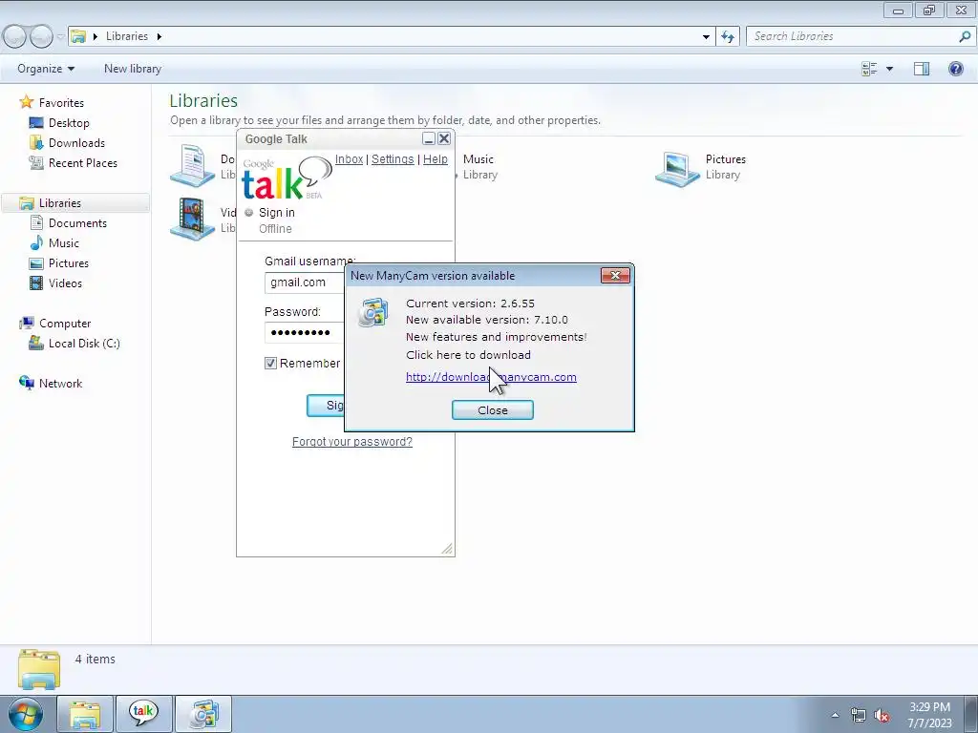The image size is (978, 733).
Task: Click the ManyCam download link
Action: (491, 377)
